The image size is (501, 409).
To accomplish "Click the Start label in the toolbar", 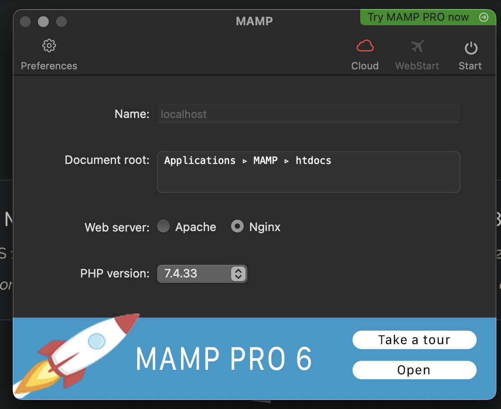I will [470, 66].
